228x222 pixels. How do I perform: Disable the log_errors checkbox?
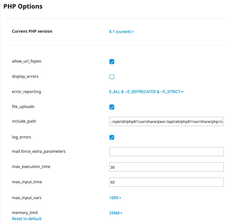(112, 137)
